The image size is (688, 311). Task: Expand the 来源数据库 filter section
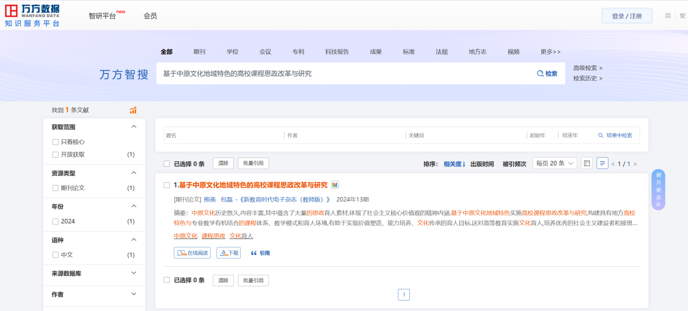[134, 273]
